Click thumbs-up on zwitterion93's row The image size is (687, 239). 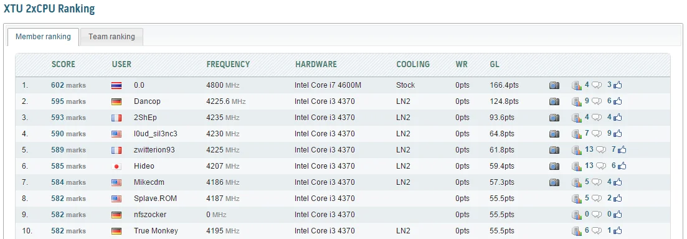tap(622, 150)
